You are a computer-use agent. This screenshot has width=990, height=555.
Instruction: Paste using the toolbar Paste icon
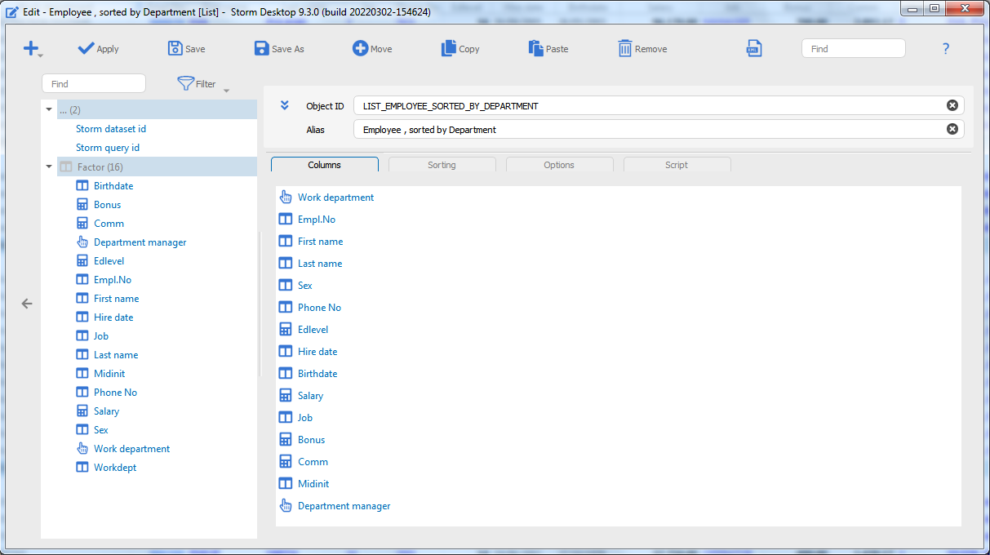point(548,49)
